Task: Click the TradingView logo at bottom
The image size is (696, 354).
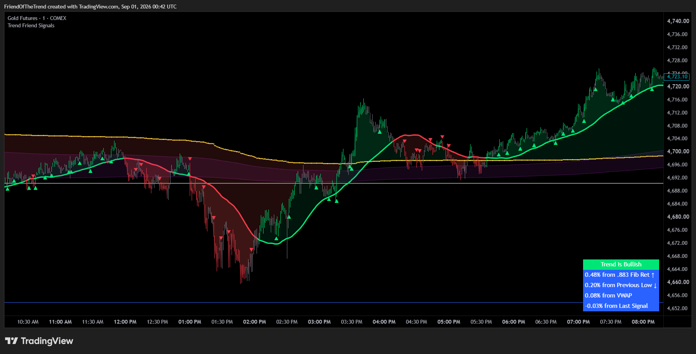Action: click(39, 341)
